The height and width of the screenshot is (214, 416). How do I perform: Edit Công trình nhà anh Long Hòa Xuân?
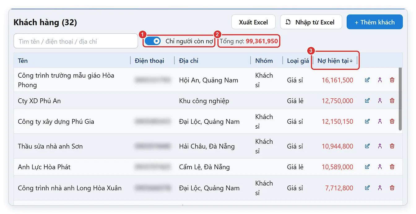(x=367, y=187)
